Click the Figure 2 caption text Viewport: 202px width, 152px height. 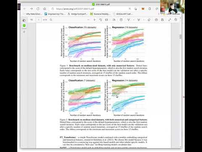tap(104, 125)
